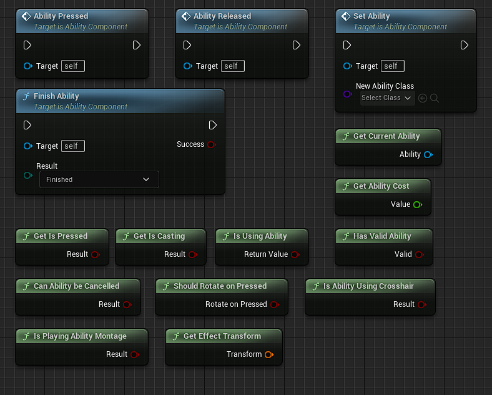This screenshot has width=492, height=395.
Task: Click the browse magnifier icon beside Select Class
Action: (x=435, y=98)
